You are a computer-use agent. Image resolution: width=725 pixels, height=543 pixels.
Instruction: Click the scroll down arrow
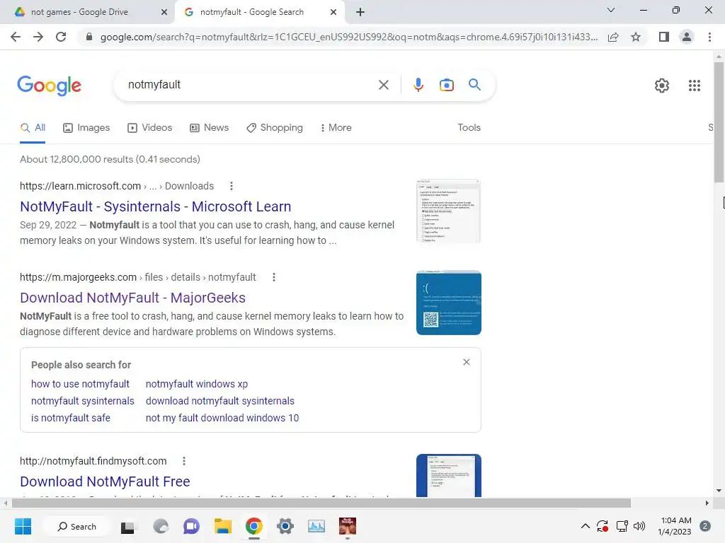(x=719, y=491)
